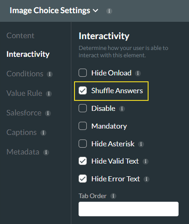
Task: Click the Hide Onload info icon
Action: point(138,73)
